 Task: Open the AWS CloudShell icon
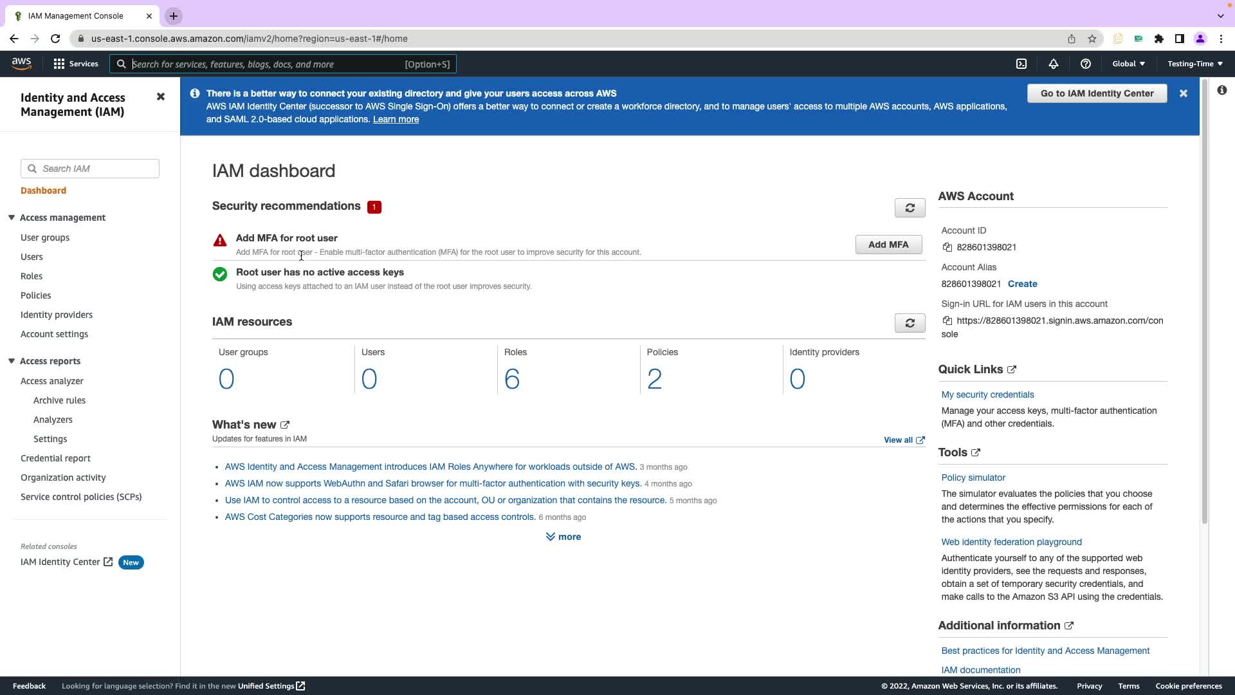(x=1021, y=64)
